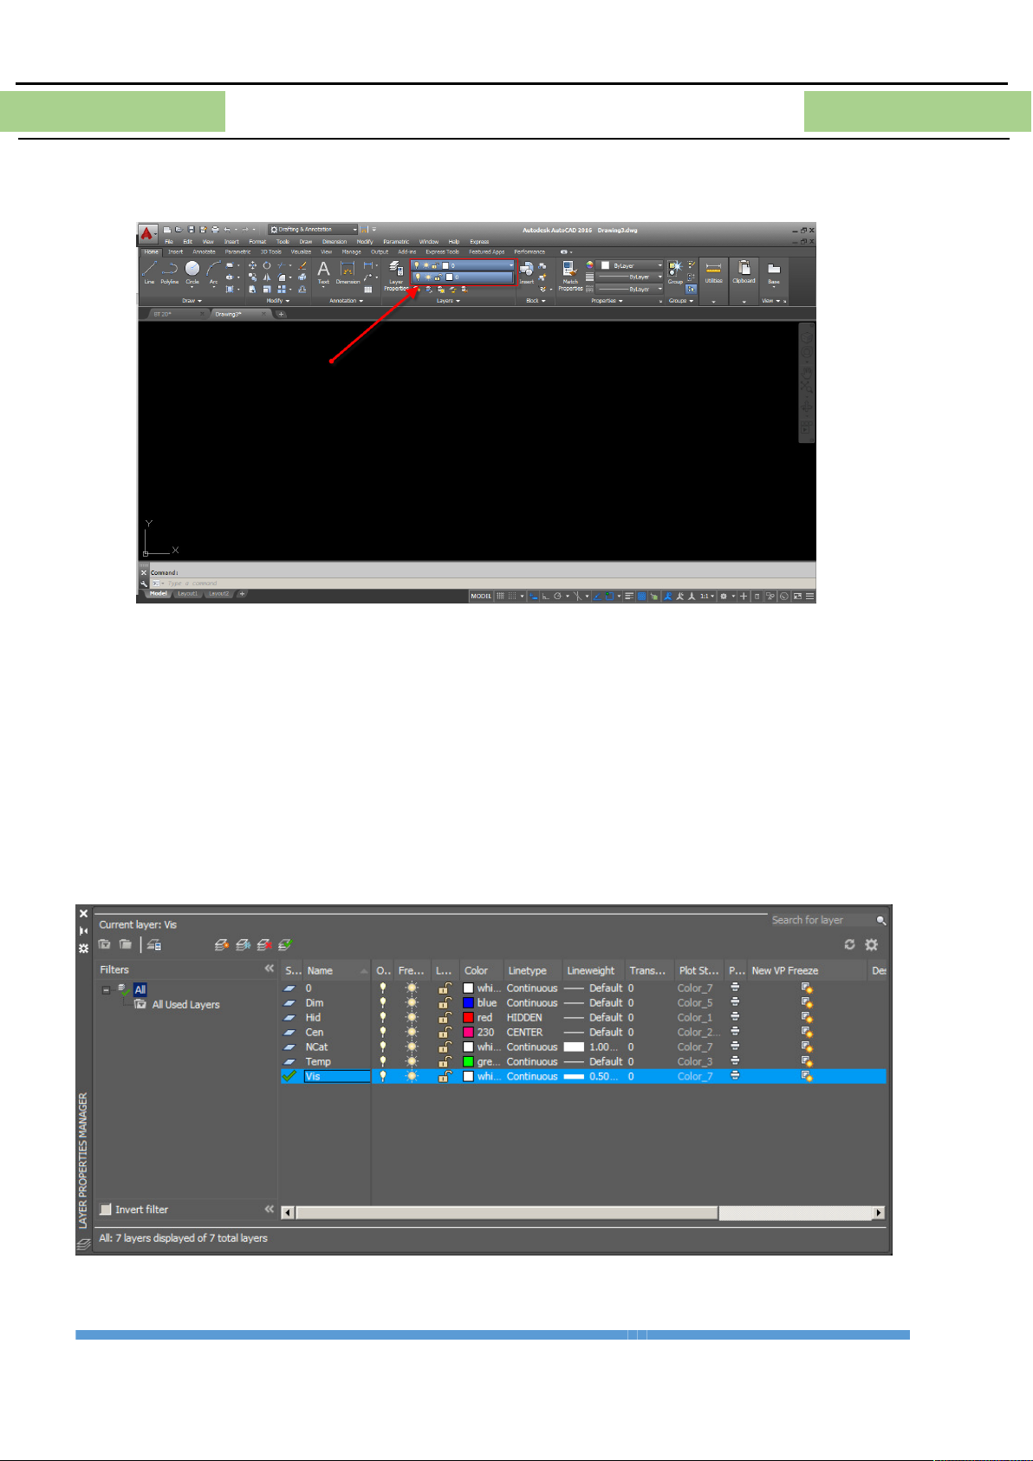The height and width of the screenshot is (1461, 1033).
Task: Toggle the Invert filter checkbox
Action: click(x=106, y=1210)
